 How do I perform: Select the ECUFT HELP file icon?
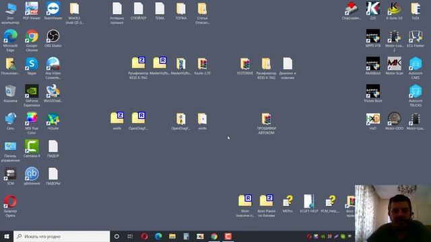(308, 202)
